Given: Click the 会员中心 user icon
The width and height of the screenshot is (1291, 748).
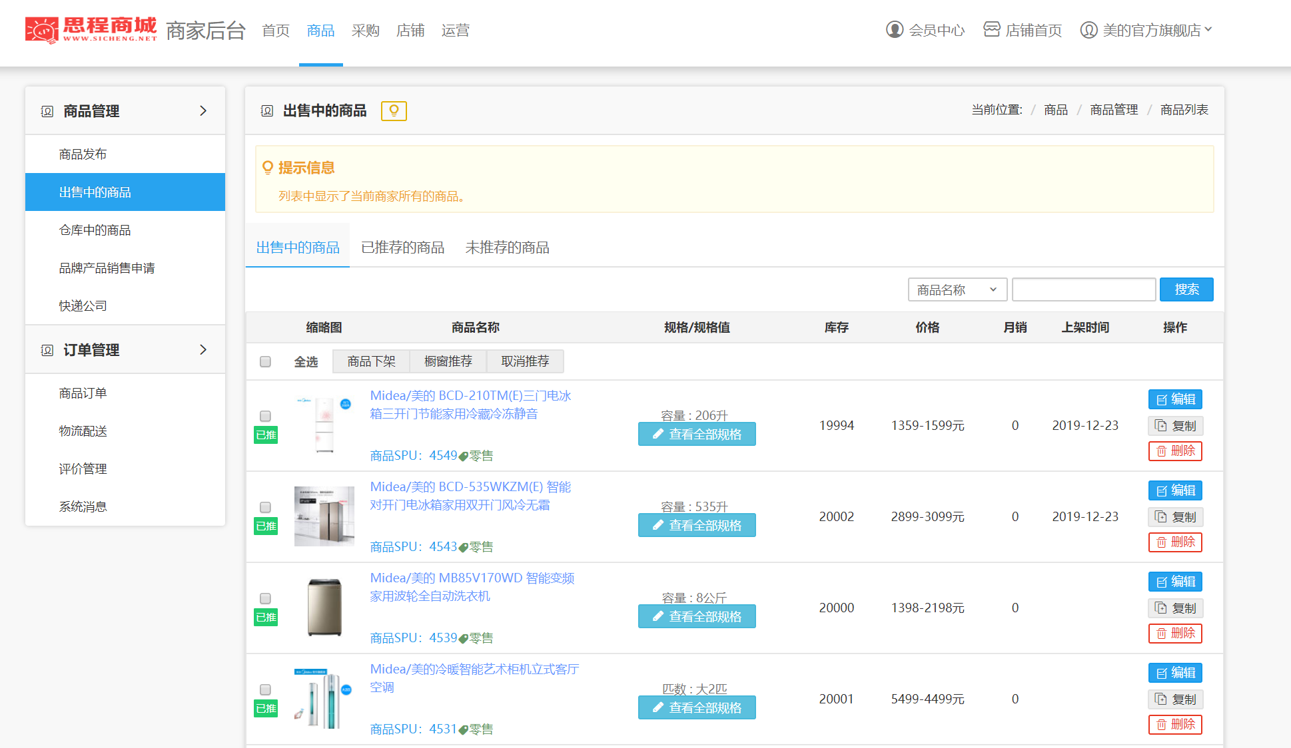Looking at the screenshot, I should (895, 30).
